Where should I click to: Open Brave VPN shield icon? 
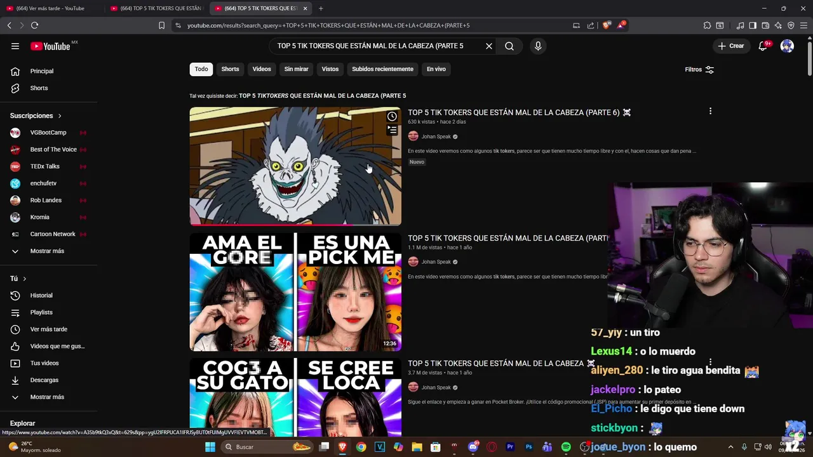(x=791, y=25)
